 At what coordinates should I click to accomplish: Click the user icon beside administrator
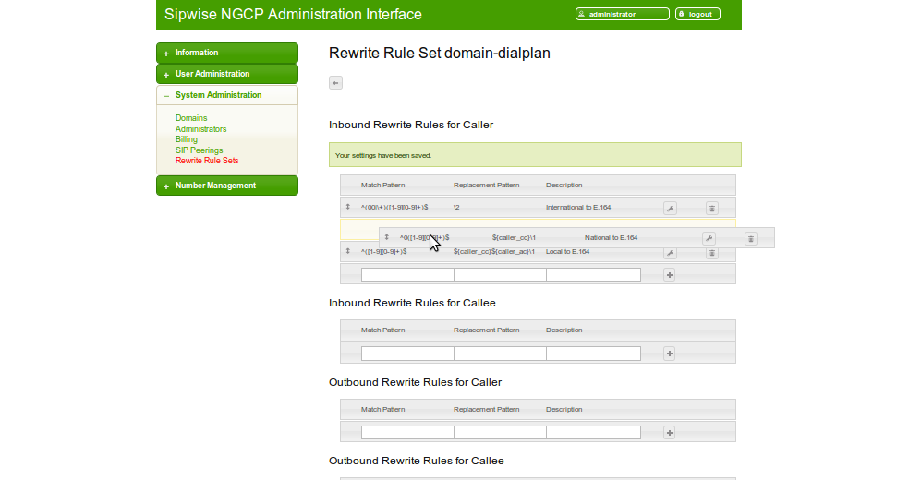click(581, 14)
